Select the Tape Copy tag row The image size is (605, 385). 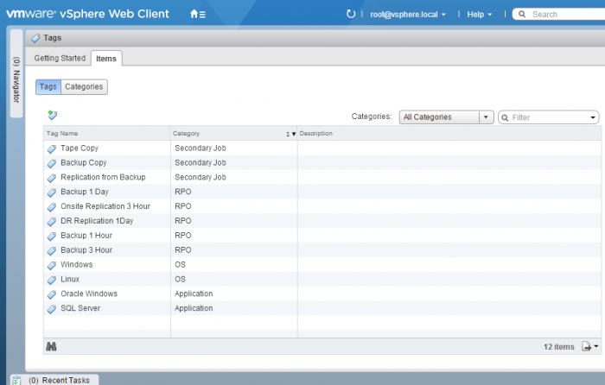pos(322,148)
